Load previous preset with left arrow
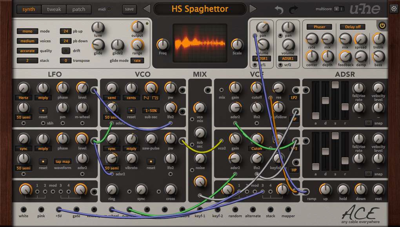Image resolution: width=400 pixels, height=227 pixels. [x=147, y=9]
